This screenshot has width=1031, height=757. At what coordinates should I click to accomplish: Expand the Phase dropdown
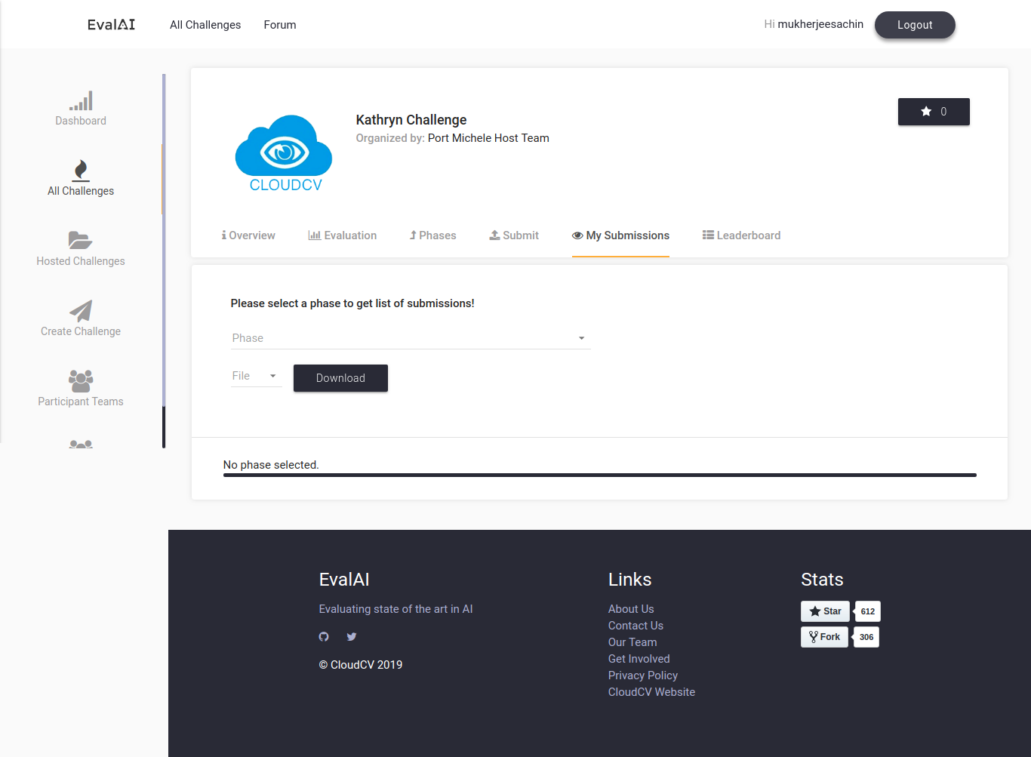(411, 338)
